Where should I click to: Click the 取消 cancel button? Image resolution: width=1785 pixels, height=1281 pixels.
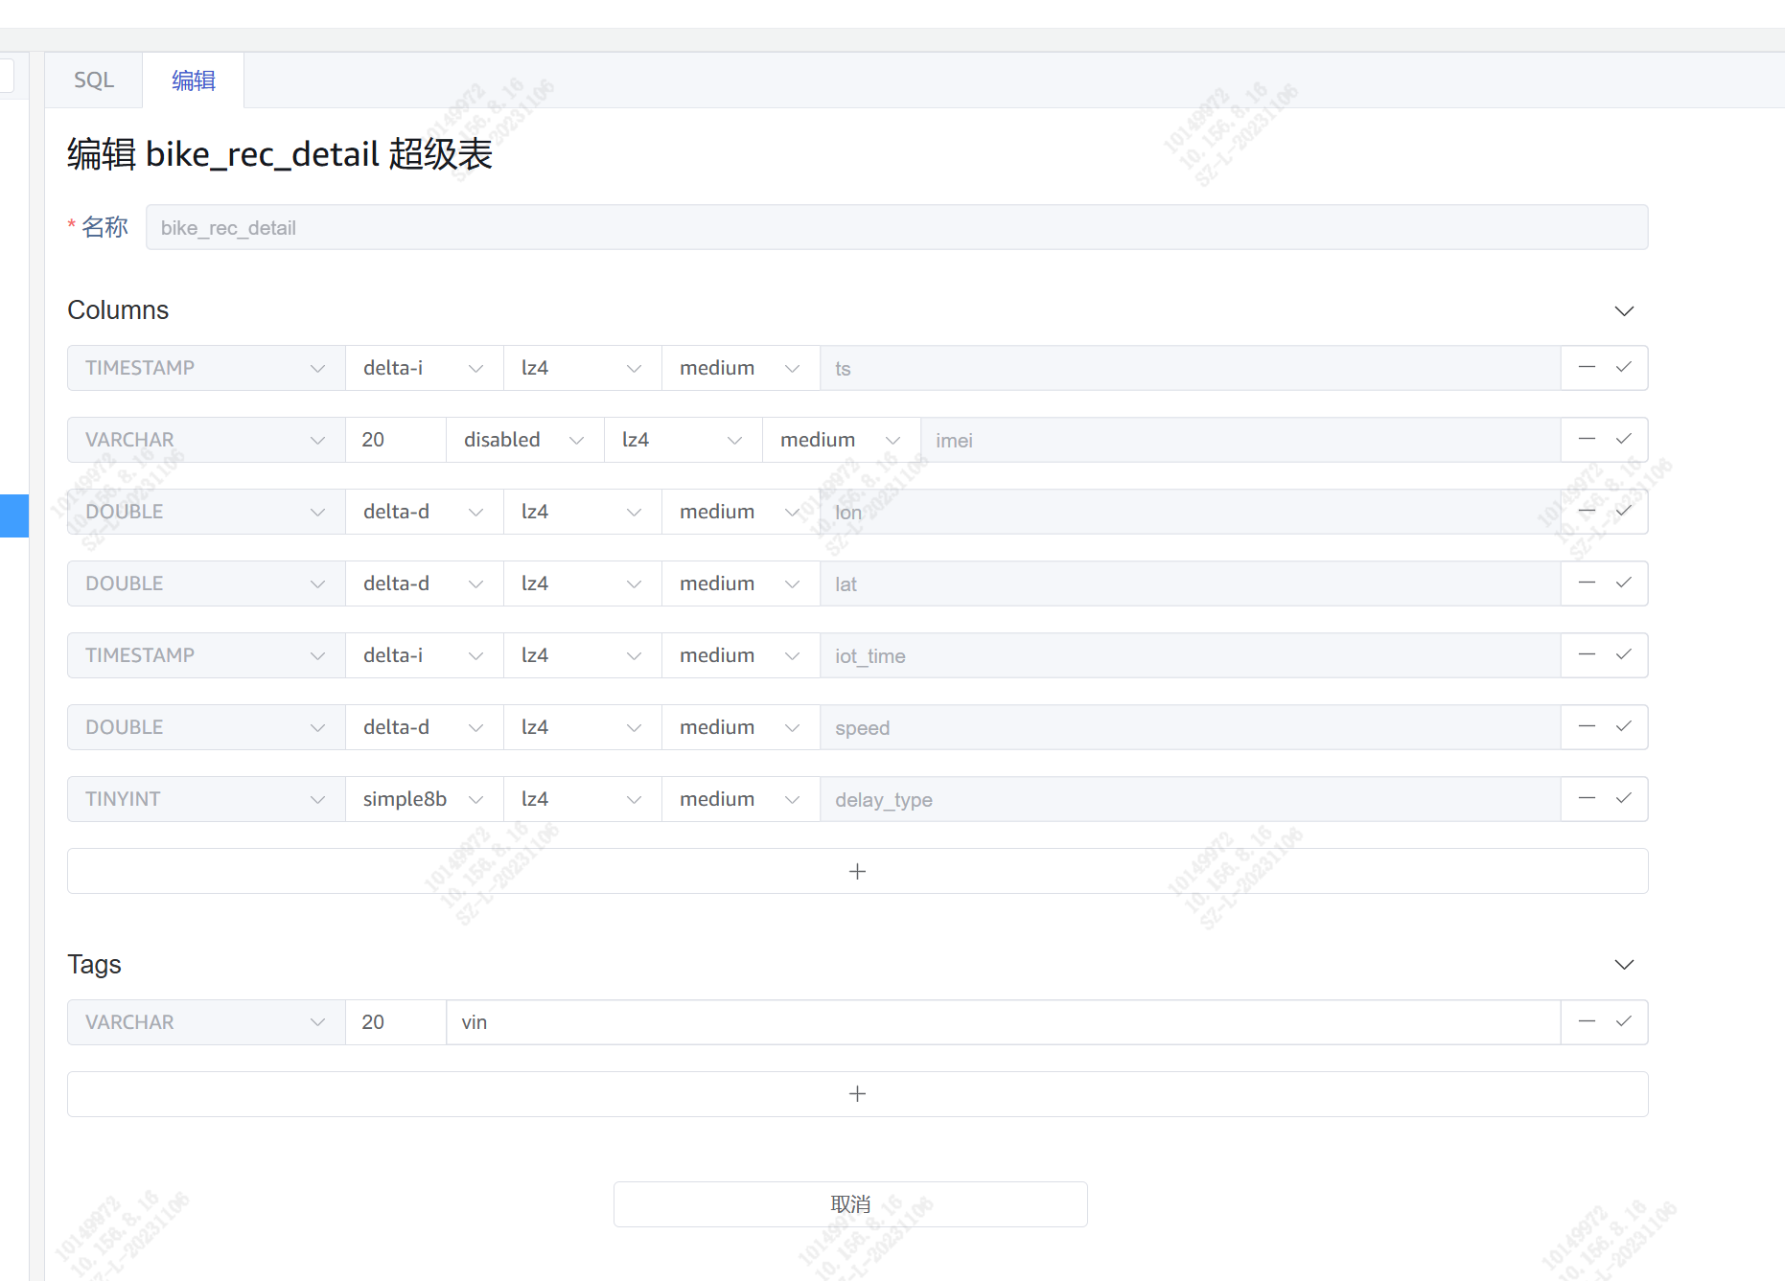pos(850,1204)
